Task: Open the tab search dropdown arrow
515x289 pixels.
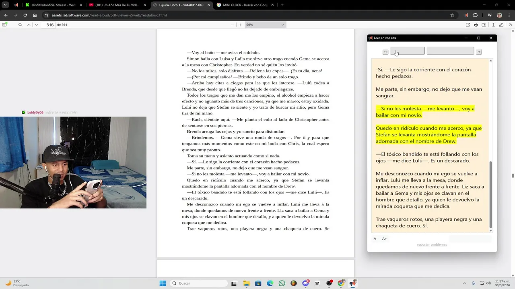Action: tap(5, 5)
